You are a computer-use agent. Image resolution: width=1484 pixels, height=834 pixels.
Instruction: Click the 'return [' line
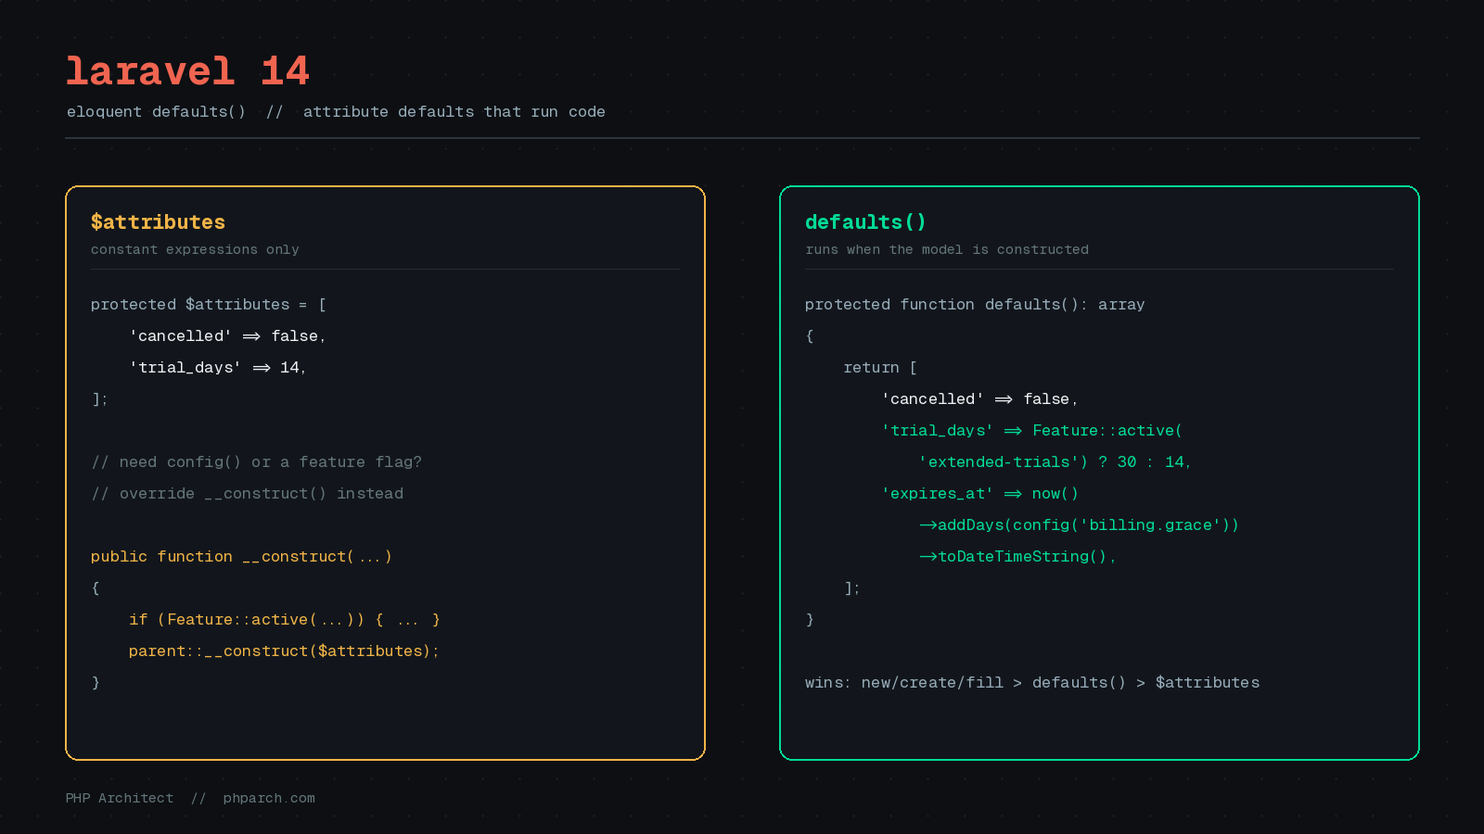(880, 368)
